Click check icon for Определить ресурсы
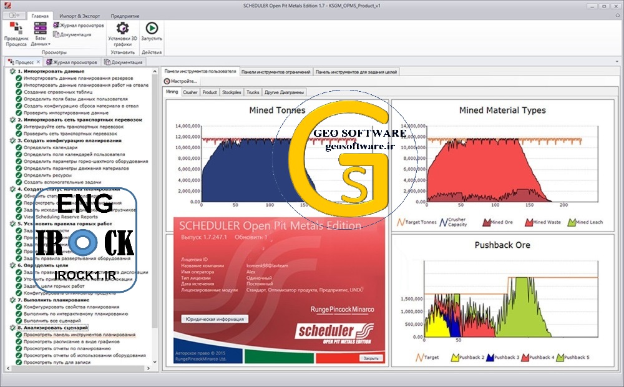 point(19,175)
